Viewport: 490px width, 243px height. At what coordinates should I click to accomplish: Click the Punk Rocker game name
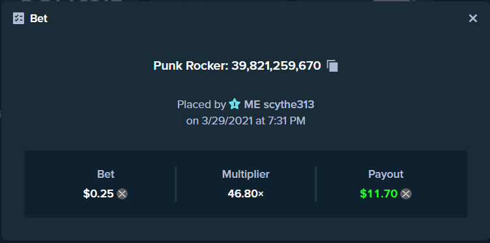pyautogui.click(x=191, y=66)
